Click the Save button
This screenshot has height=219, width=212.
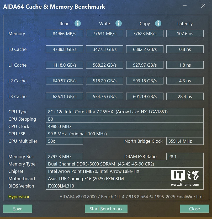coord(18,209)
